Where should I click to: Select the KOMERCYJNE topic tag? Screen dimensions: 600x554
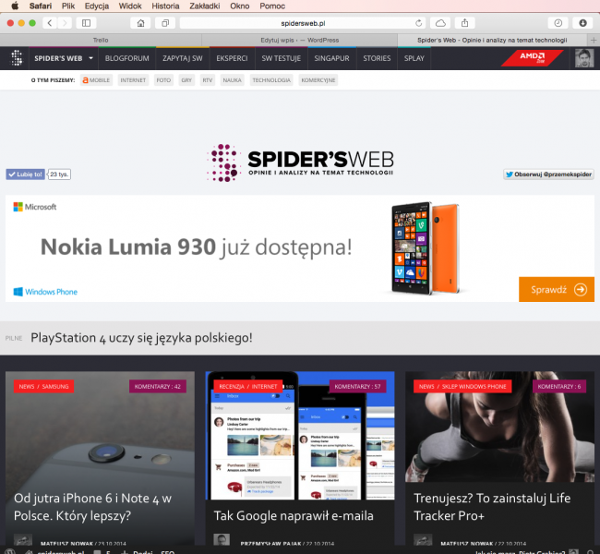point(318,80)
